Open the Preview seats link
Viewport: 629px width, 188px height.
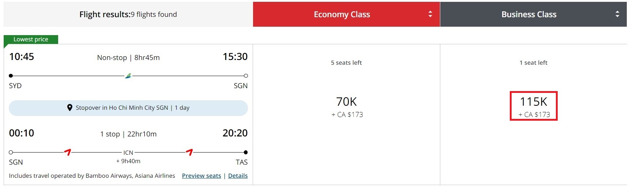point(201,176)
